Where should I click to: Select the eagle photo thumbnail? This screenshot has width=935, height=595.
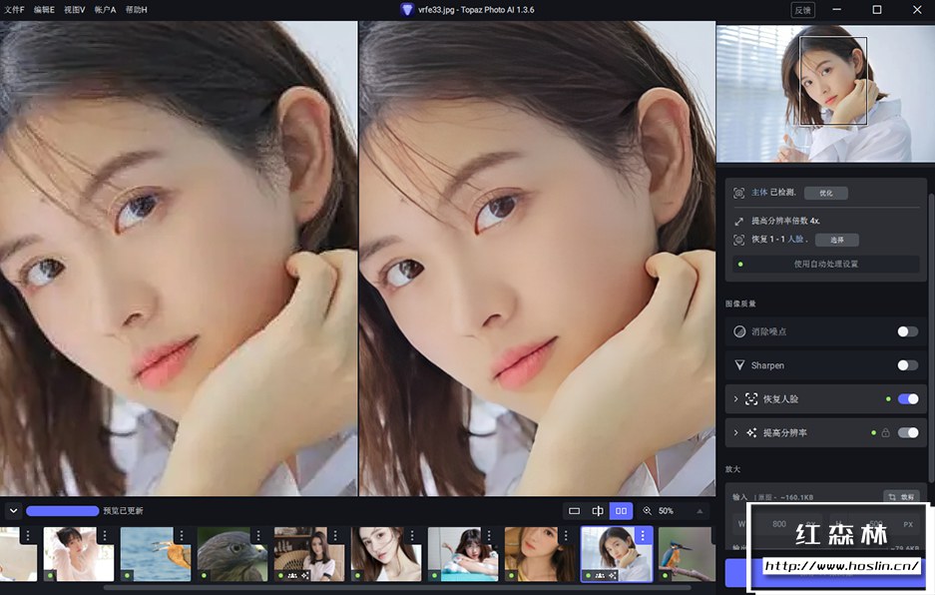coord(232,554)
